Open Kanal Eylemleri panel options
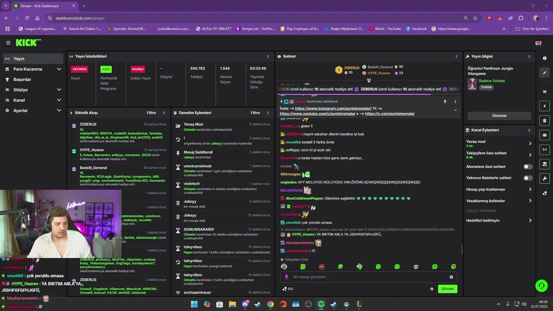553x311 pixels. coord(529,130)
